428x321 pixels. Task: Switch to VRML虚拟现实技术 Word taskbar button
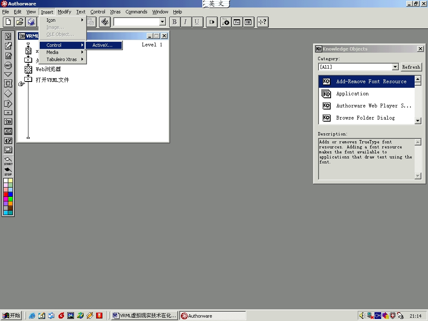(145, 316)
